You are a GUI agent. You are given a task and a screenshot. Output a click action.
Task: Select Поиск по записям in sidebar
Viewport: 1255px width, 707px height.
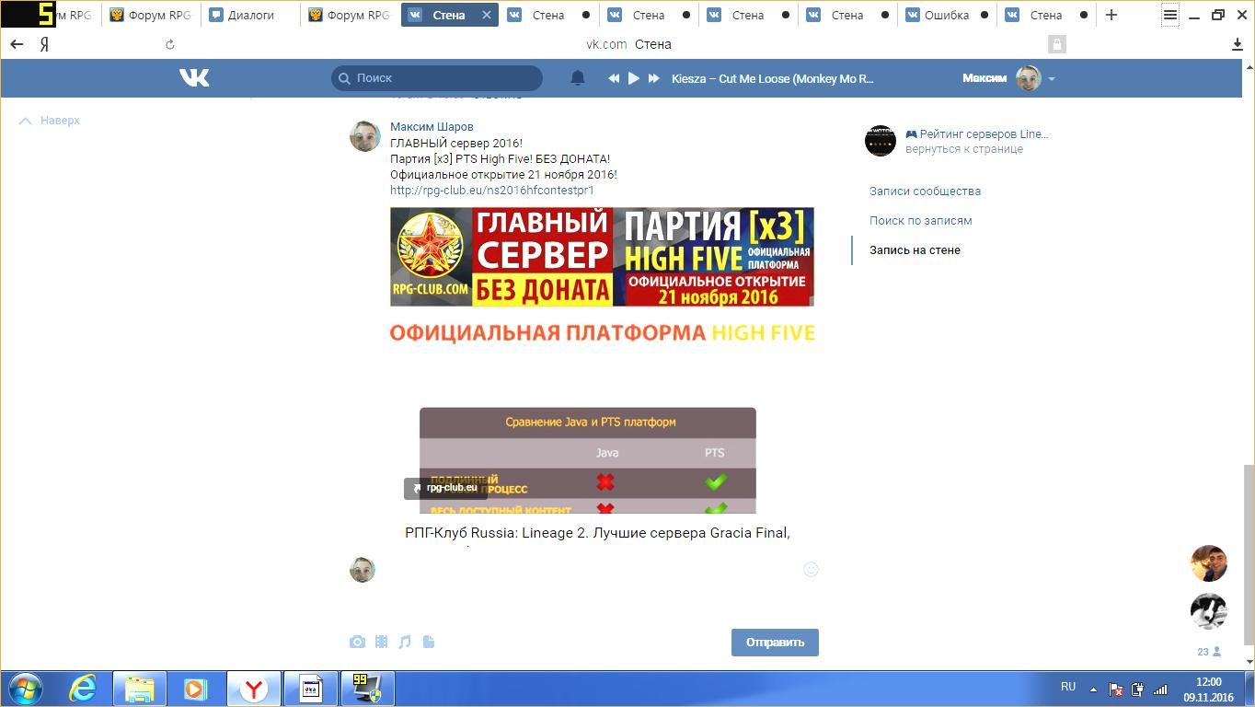(x=920, y=221)
